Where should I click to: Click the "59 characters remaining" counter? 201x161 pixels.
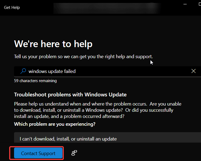click(35, 80)
